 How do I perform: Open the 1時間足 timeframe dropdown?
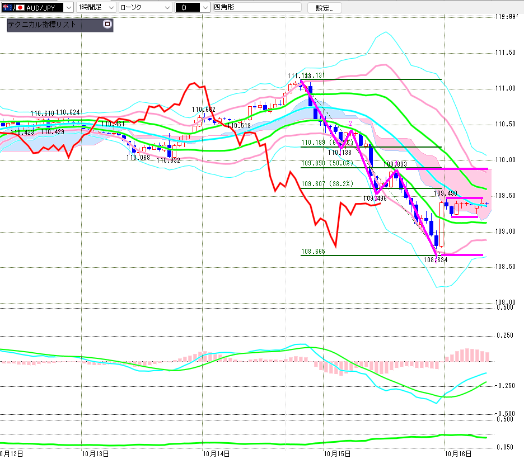click(96, 7)
